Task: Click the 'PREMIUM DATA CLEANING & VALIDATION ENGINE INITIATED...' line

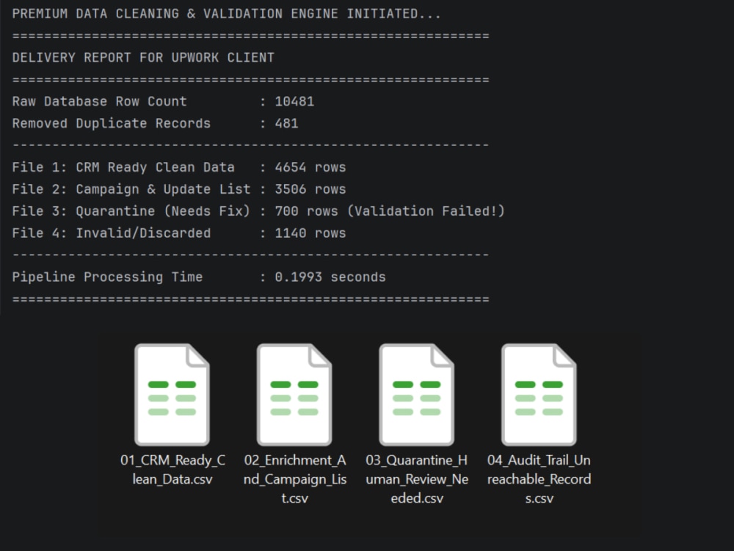Action: pyautogui.click(x=227, y=14)
